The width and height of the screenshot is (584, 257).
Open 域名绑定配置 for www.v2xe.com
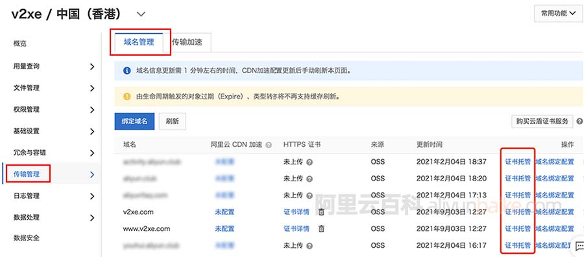pyautogui.click(x=555, y=229)
